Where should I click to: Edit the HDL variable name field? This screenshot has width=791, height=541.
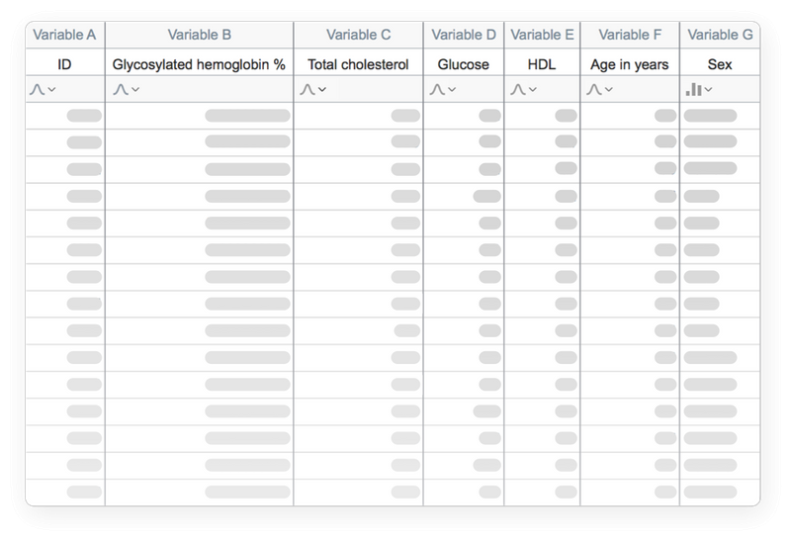(542, 64)
